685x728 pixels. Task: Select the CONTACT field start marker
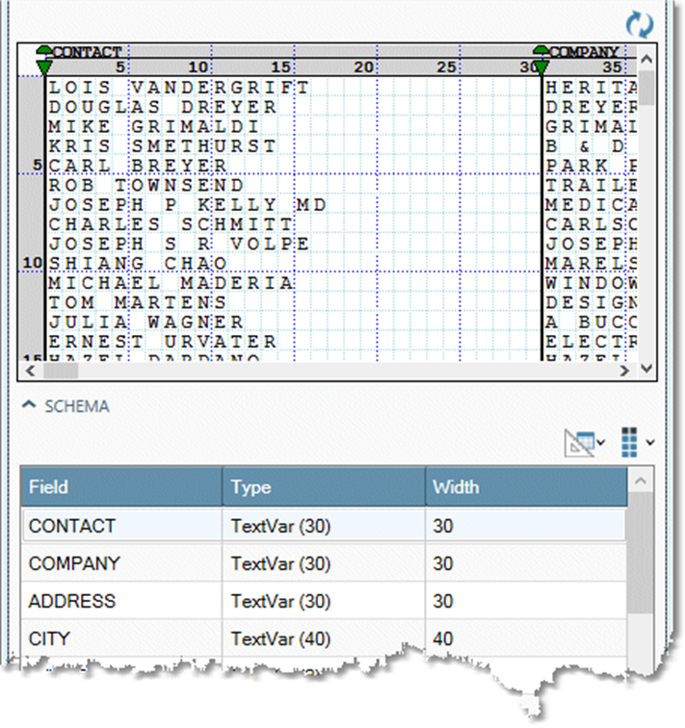point(43,60)
